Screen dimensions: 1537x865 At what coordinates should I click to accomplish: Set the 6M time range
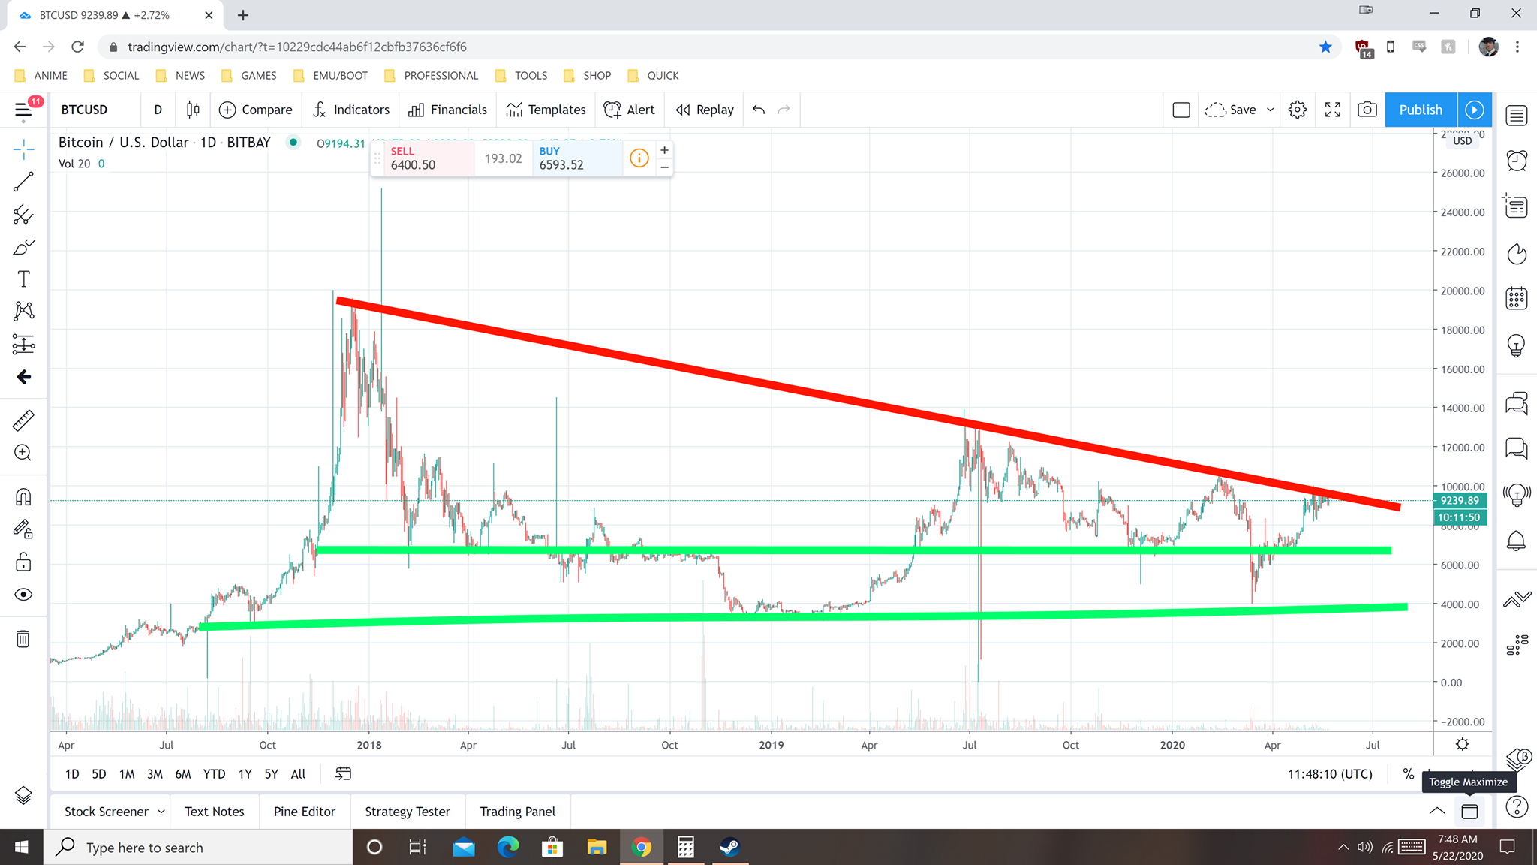(182, 774)
